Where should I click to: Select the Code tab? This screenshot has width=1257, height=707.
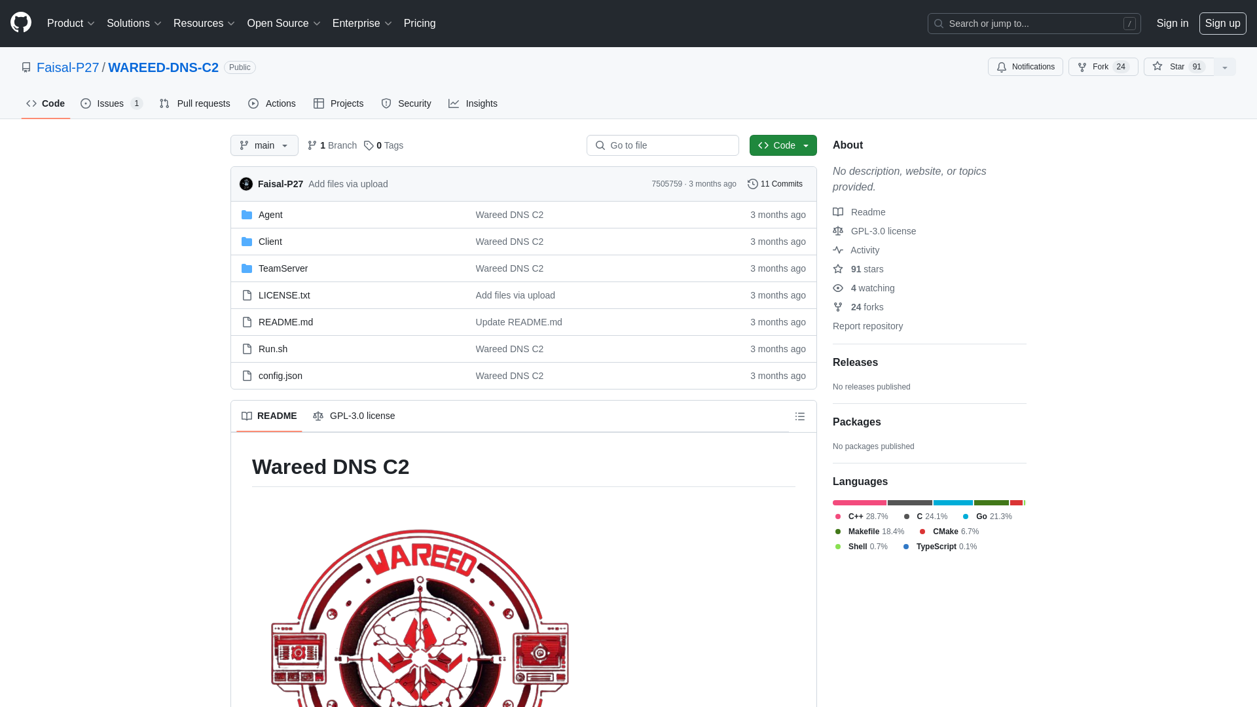[x=46, y=103]
